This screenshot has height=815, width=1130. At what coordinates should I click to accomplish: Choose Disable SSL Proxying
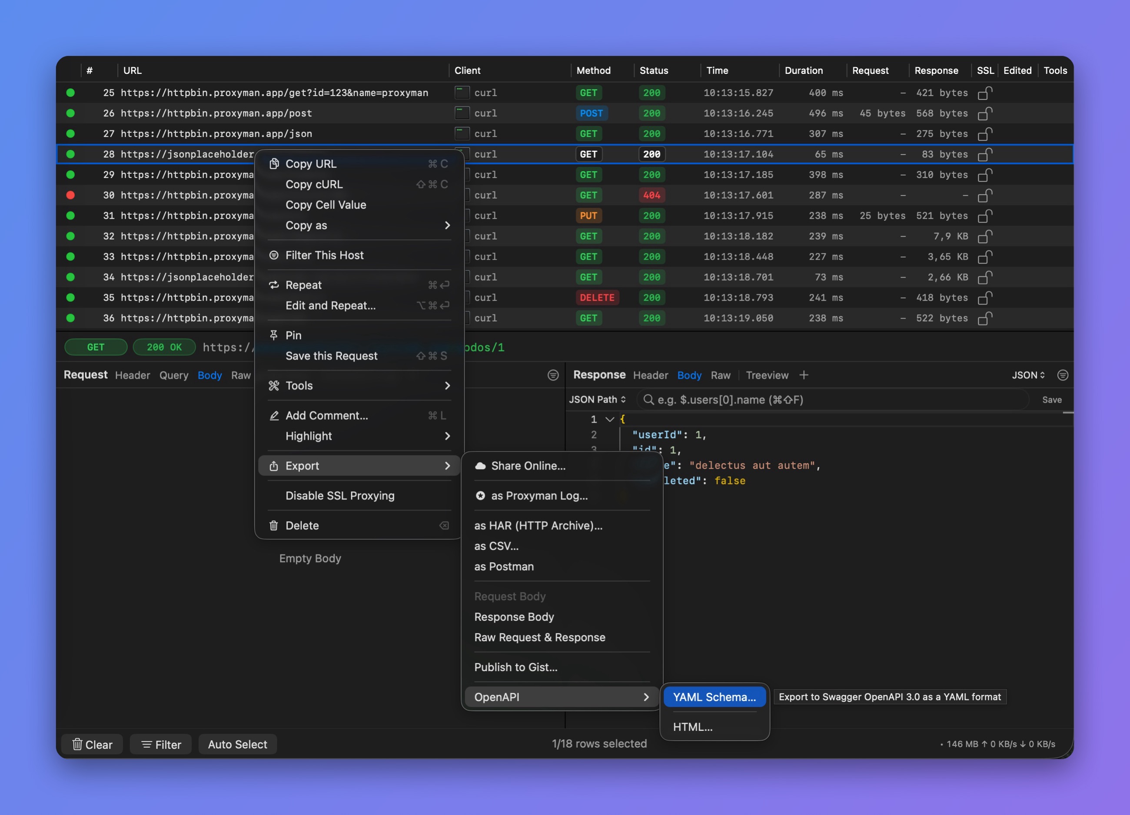coord(359,496)
